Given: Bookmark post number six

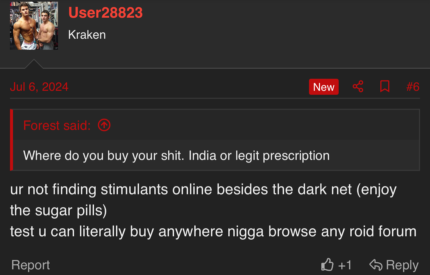Looking at the screenshot, I should 385,87.
